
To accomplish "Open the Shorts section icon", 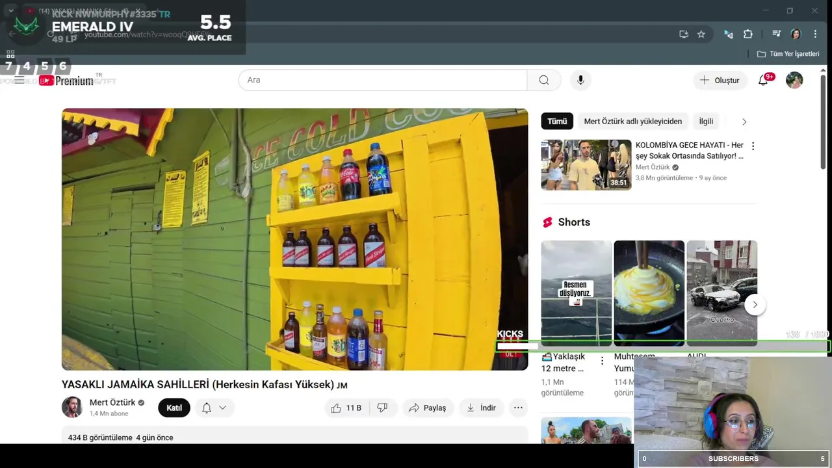I will coord(547,222).
